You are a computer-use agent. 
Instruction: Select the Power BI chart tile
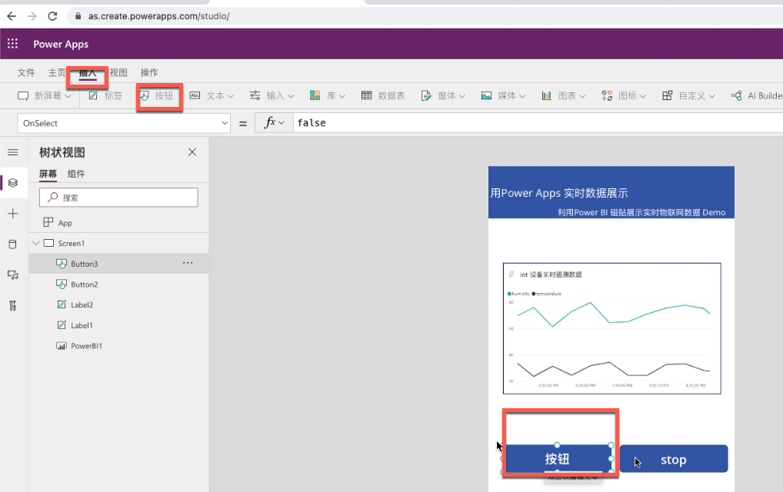coord(611,328)
